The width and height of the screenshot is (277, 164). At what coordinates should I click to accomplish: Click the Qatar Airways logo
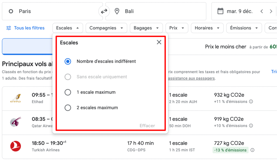[x=15, y=122]
